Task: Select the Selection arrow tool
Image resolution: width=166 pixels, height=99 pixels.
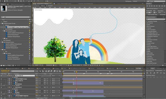Action: (x=2, y=1)
